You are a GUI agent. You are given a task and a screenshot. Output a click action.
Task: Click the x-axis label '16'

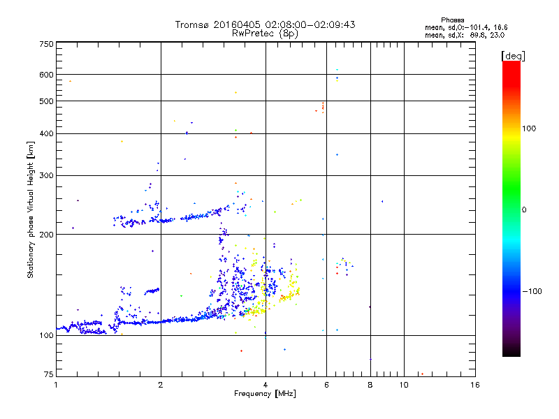(x=475, y=385)
